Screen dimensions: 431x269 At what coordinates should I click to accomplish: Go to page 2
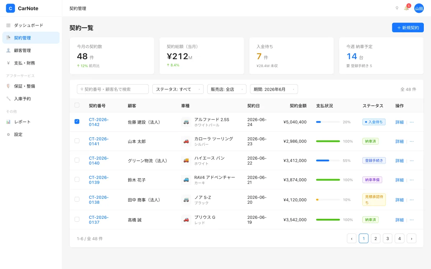point(376,239)
